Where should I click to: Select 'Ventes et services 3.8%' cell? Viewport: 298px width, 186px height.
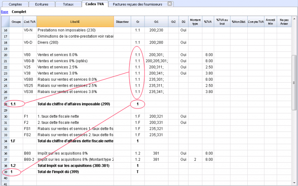click(75, 73)
